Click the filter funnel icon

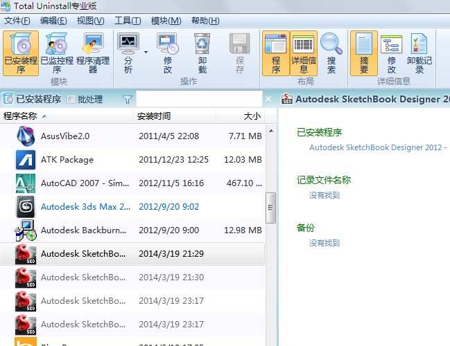pyautogui.click(x=128, y=100)
